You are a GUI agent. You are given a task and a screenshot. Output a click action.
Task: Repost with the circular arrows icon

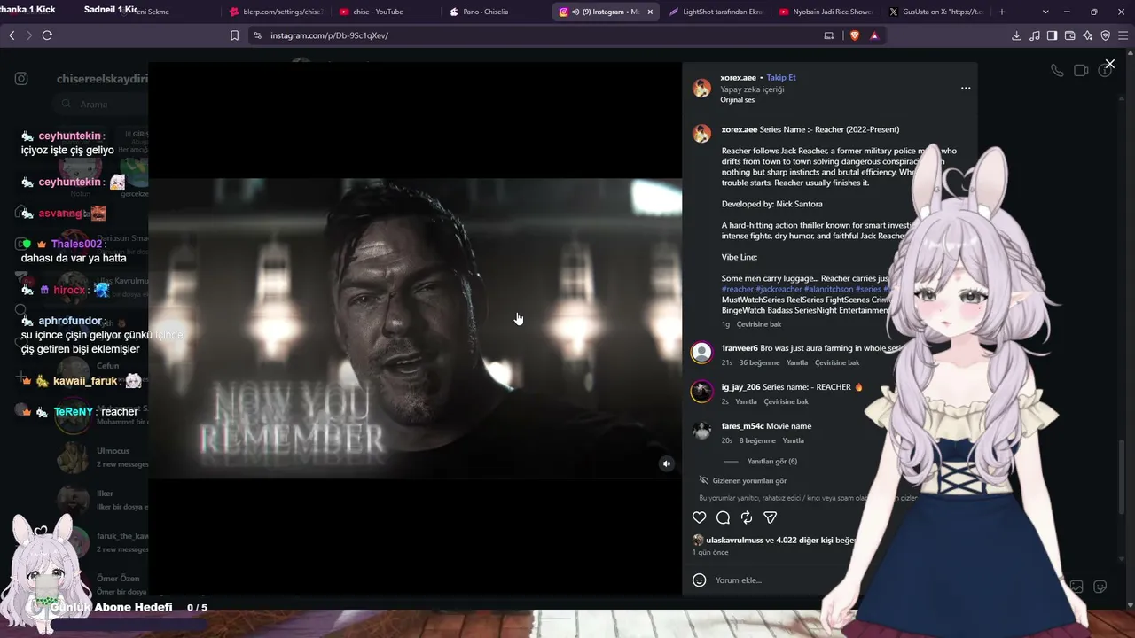(x=747, y=517)
